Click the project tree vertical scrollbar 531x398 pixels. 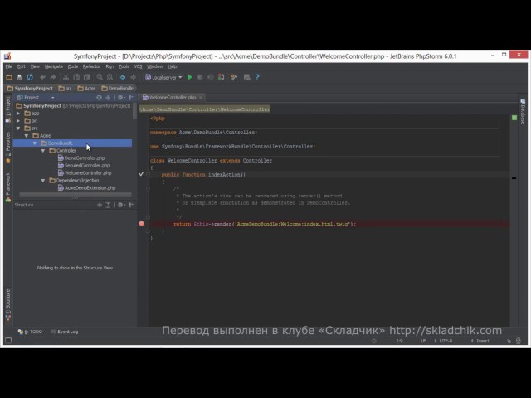tap(134, 111)
